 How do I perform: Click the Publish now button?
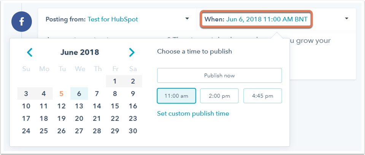(x=219, y=75)
